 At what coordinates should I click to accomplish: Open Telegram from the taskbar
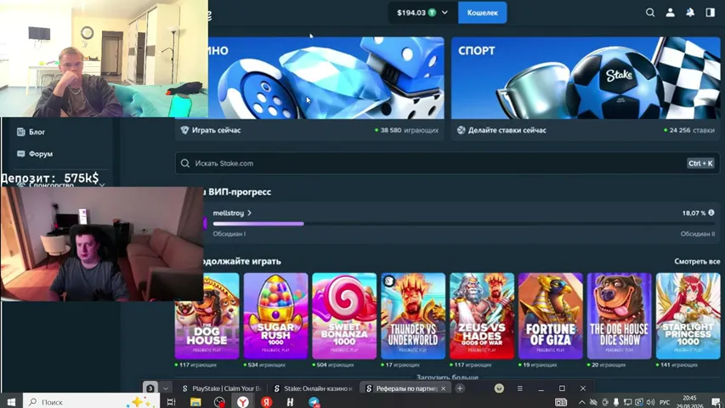click(x=314, y=402)
